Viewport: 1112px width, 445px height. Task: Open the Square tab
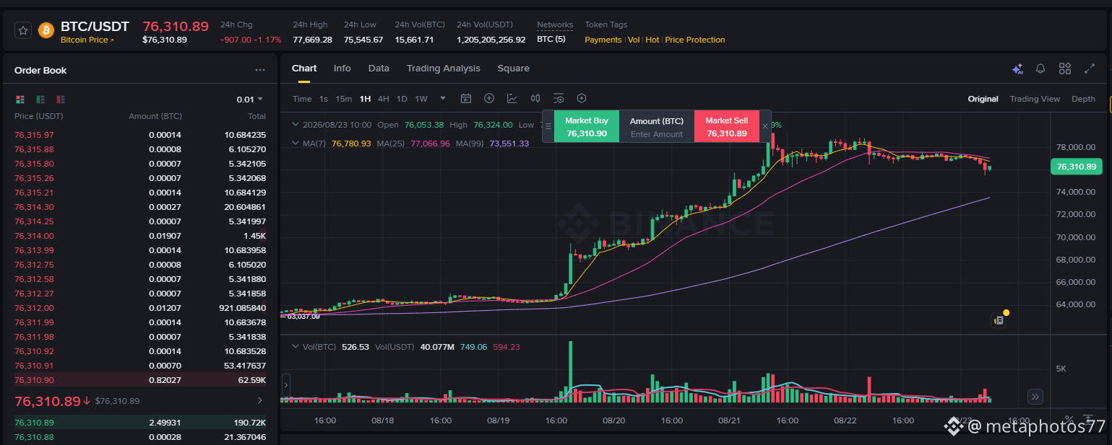tap(514, 69)
